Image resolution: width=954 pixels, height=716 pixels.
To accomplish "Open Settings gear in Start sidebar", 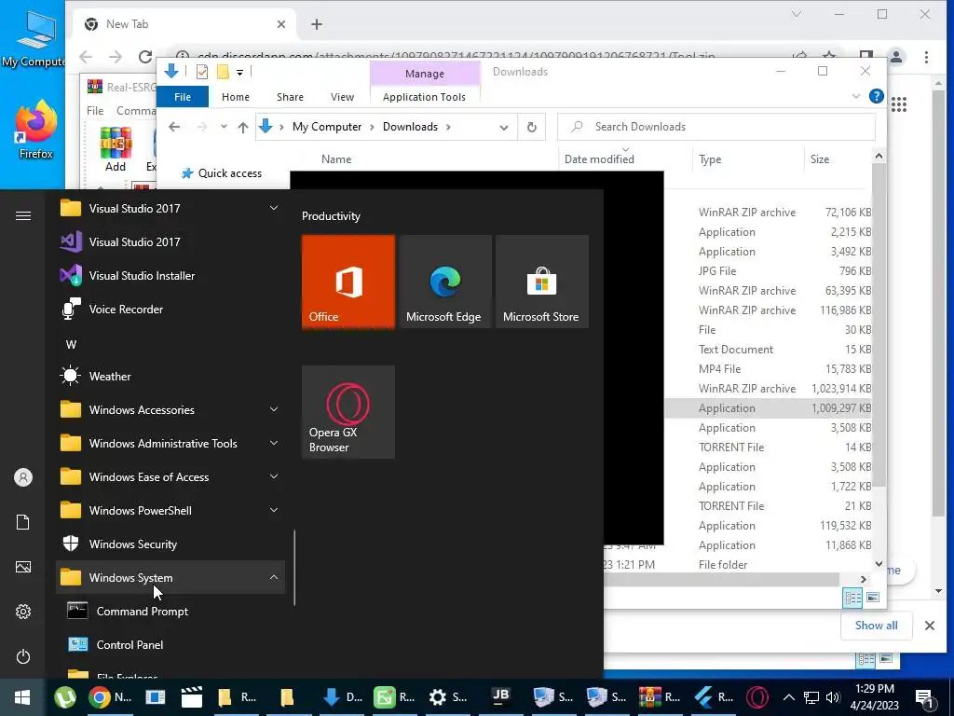I will click(23, 612).
